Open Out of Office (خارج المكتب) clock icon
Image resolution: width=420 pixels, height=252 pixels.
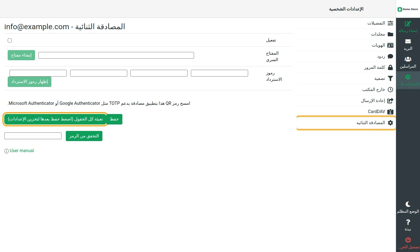tap(390, 90)
